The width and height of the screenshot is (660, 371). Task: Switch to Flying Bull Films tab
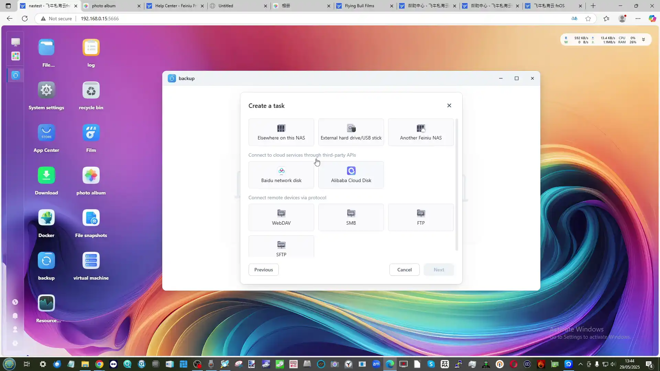pos(365,6)
